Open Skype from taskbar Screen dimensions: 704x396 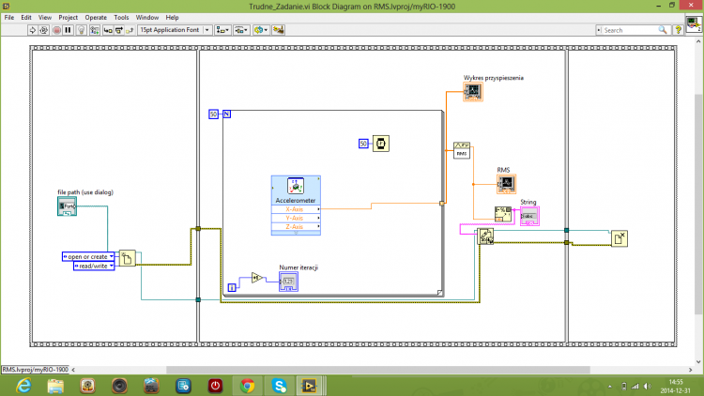pos(280,386)
